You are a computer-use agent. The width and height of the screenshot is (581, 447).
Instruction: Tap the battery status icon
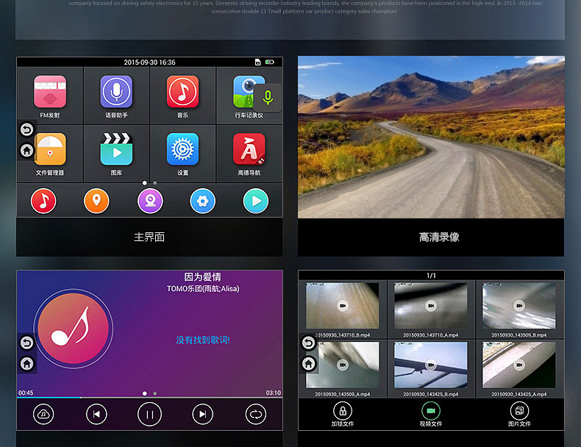(270, 62)
